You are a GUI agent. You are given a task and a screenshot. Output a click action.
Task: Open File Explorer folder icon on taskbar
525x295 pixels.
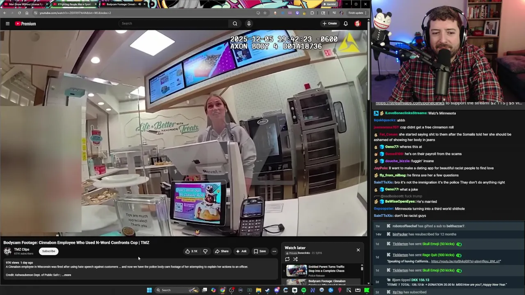(258, 290)
